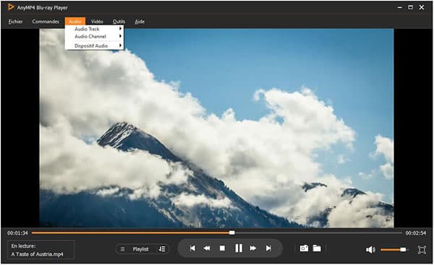Click the playlist sort order icon
This screenshot has width=434, height=265.
[x=162, y=249]
